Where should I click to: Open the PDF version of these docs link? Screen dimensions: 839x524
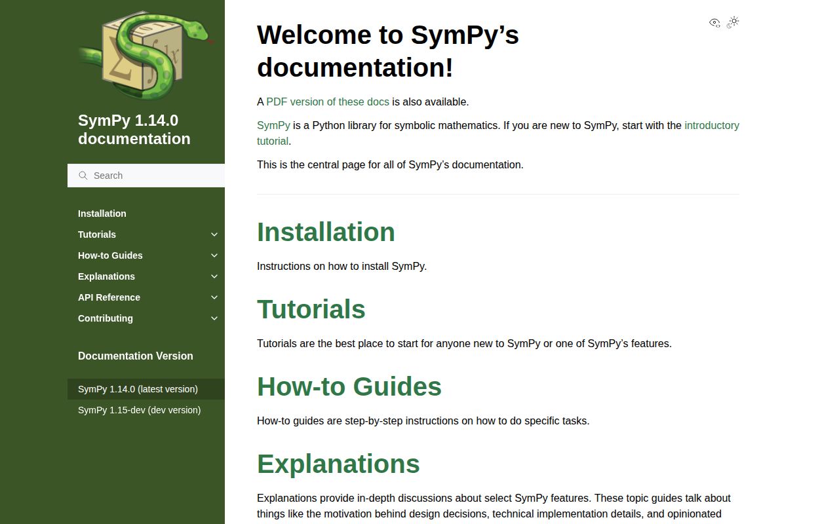click(328, 102)
